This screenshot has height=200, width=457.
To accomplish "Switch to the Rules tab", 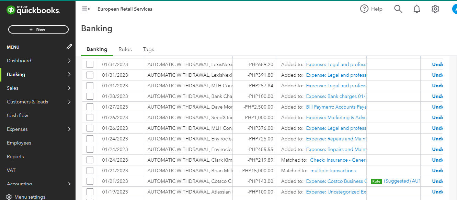I will click(x=125, y=49).
